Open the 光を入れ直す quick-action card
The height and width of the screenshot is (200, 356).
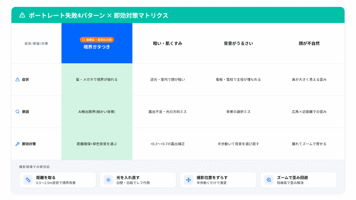[138, 180]
